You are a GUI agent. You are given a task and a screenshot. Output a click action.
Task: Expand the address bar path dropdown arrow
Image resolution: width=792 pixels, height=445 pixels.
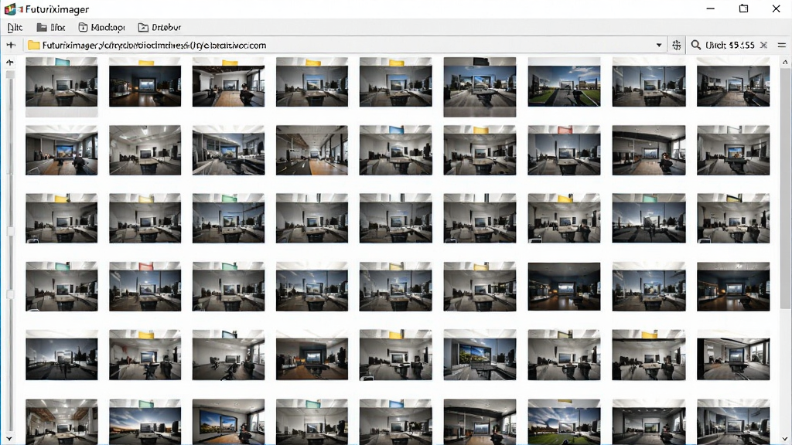click(x=659, y=46)
